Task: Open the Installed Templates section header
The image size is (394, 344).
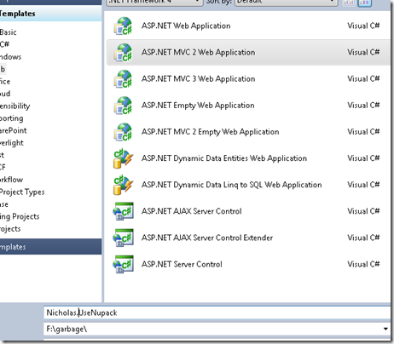Action: [x=50, y=14]
